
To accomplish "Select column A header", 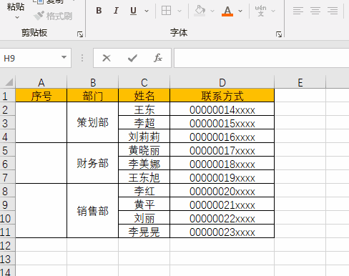I will (x=41, y=82).
